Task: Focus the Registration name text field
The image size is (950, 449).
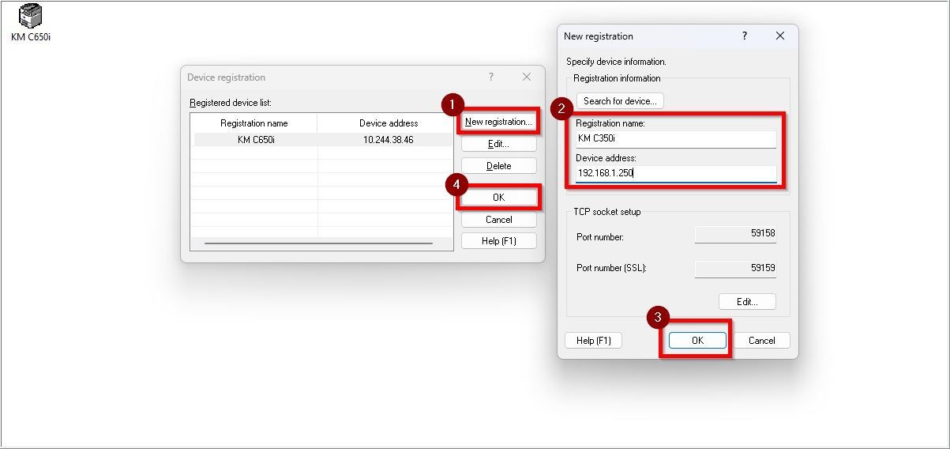Action: (675, 138)
